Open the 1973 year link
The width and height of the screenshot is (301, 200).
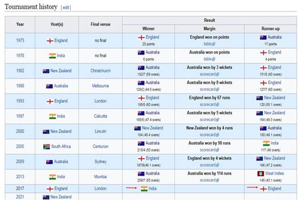(20, 40)
